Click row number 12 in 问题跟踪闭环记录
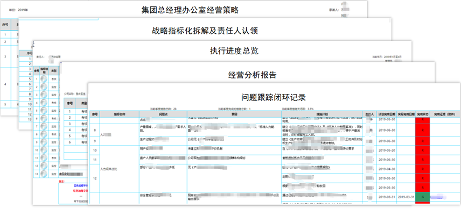461x209 pixels. pos(95,178)
